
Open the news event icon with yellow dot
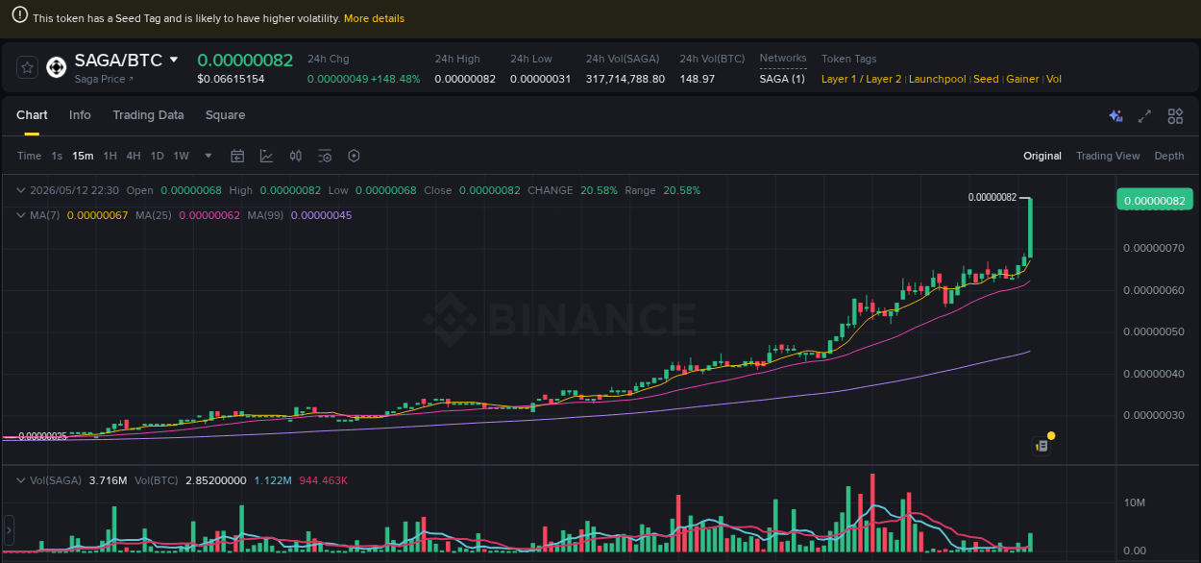point(1042,444)
